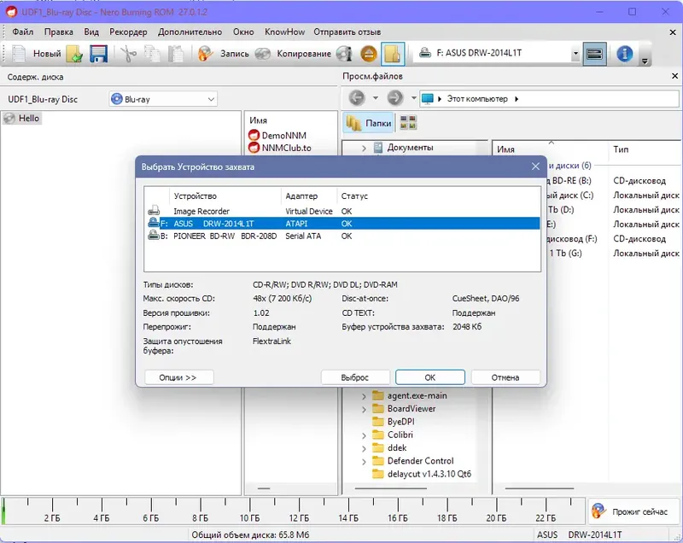Click the blue floppy save icon
Screen dimensions: 683x543
point(98,54)
